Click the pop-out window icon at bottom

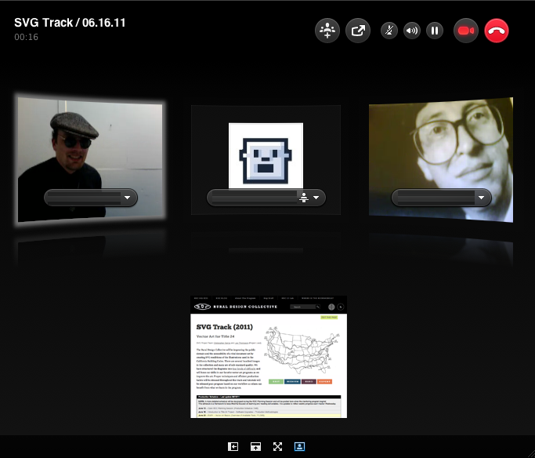255,446
